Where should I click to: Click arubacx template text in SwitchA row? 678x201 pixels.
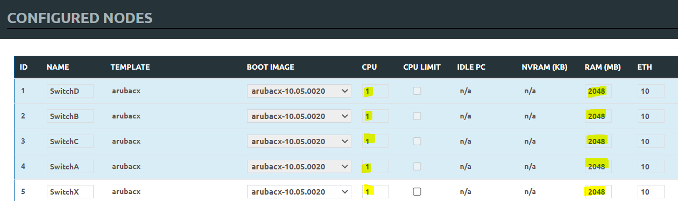pyautogui.click(x=126, y=167)
